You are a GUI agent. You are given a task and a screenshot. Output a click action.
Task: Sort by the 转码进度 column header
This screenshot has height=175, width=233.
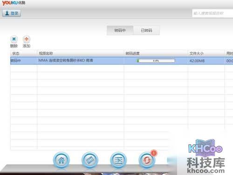tap(156, 54)
